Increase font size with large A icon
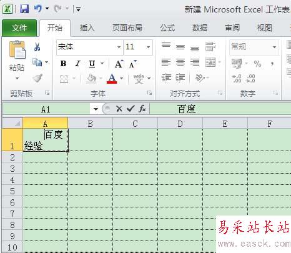Screen dimensions: 291x253 [x=119, y=64]
